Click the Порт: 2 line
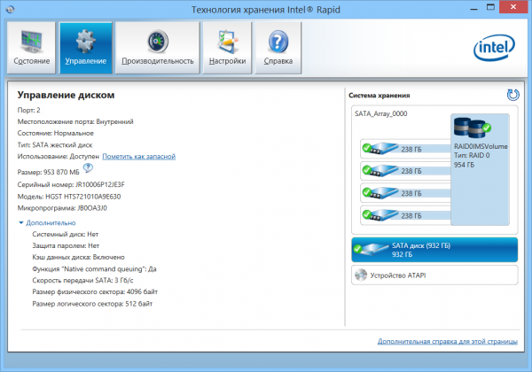Screen dimensions: 532x372 coord(29,110)
